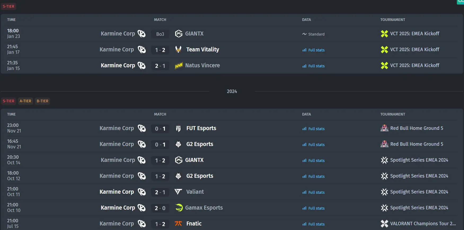Click the Team Vitality bee logo

(178, 50)
